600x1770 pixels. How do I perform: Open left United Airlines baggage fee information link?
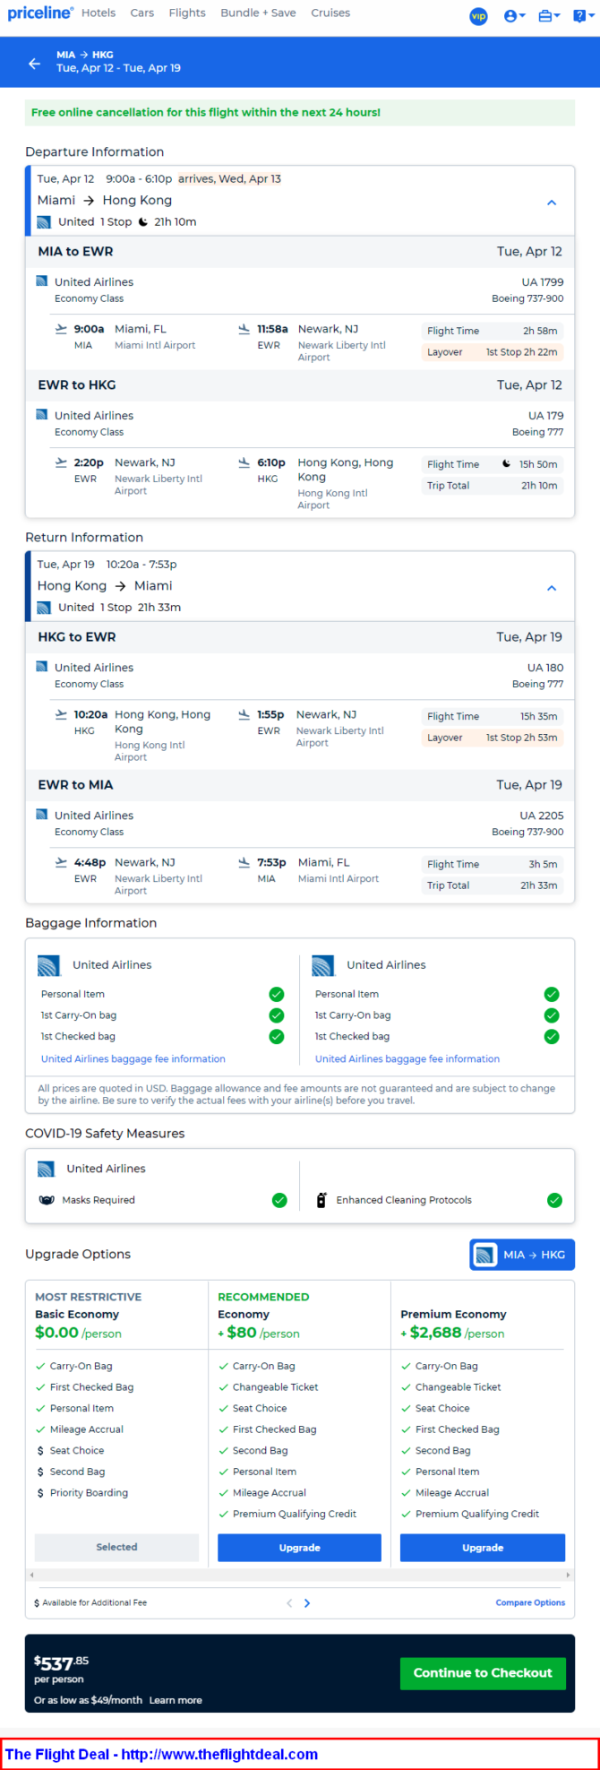[133, 1058]
